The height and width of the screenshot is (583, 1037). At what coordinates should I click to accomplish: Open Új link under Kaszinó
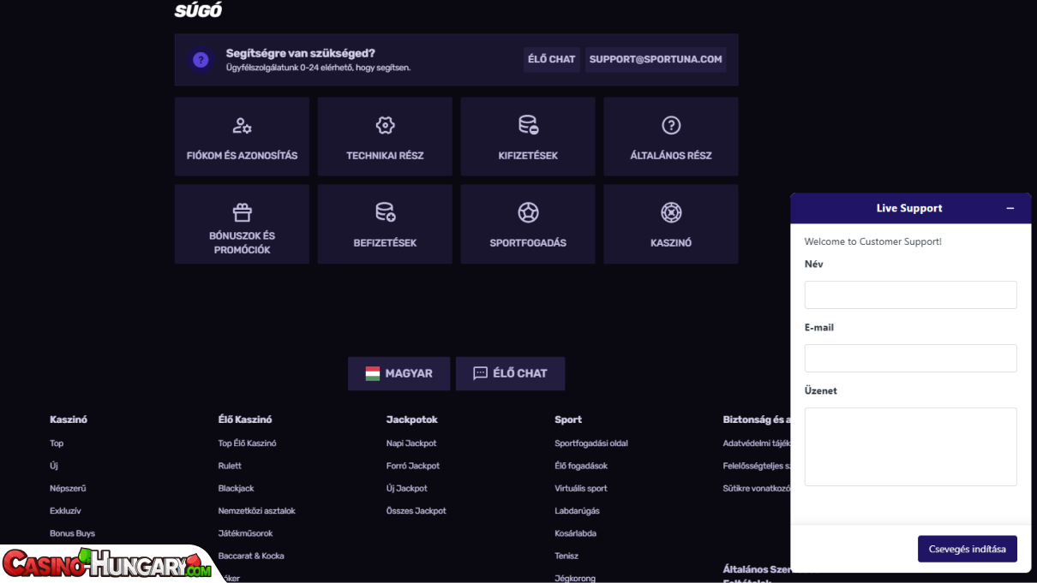coord(54,466)
